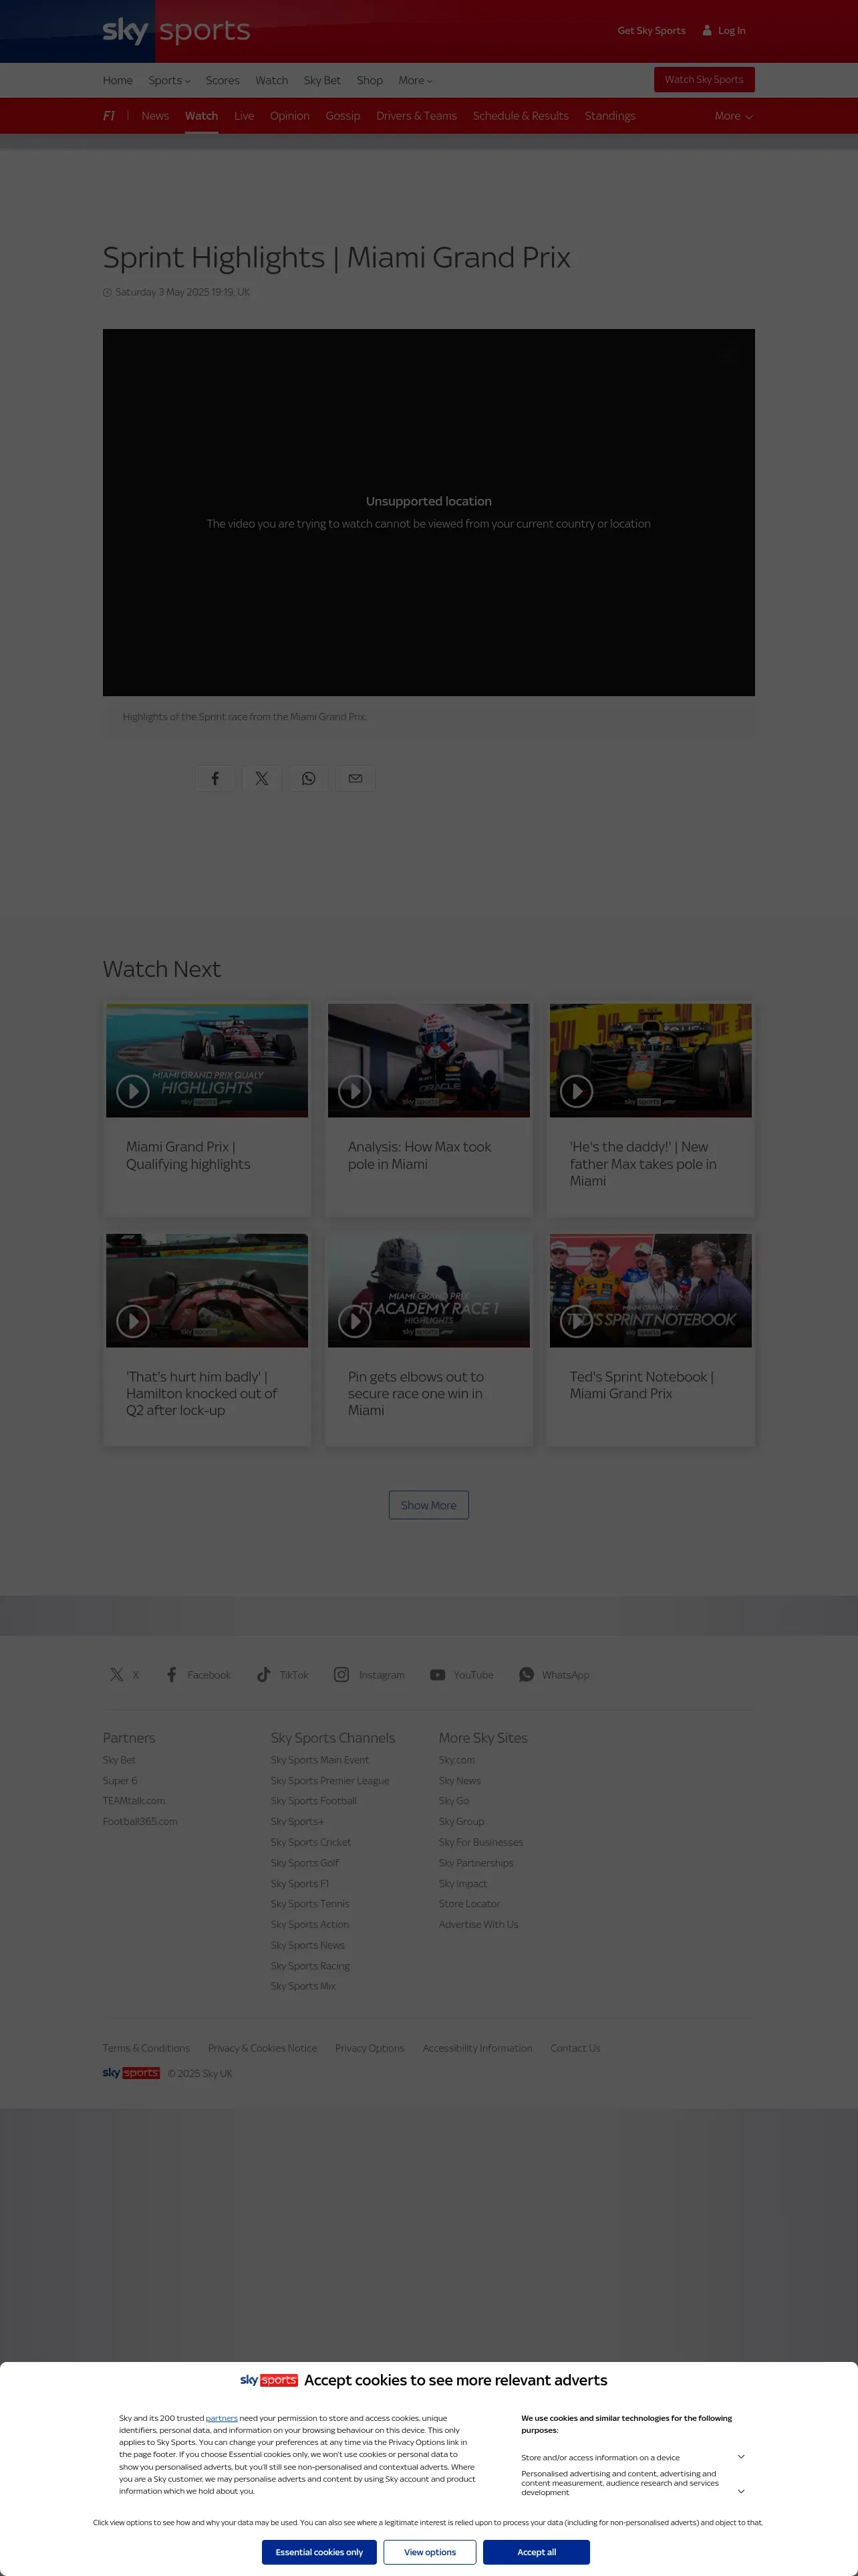Open the Gossip tab in F1 navigation
This screenshot has width=858, height=2576.
click(x=343, y=116)
